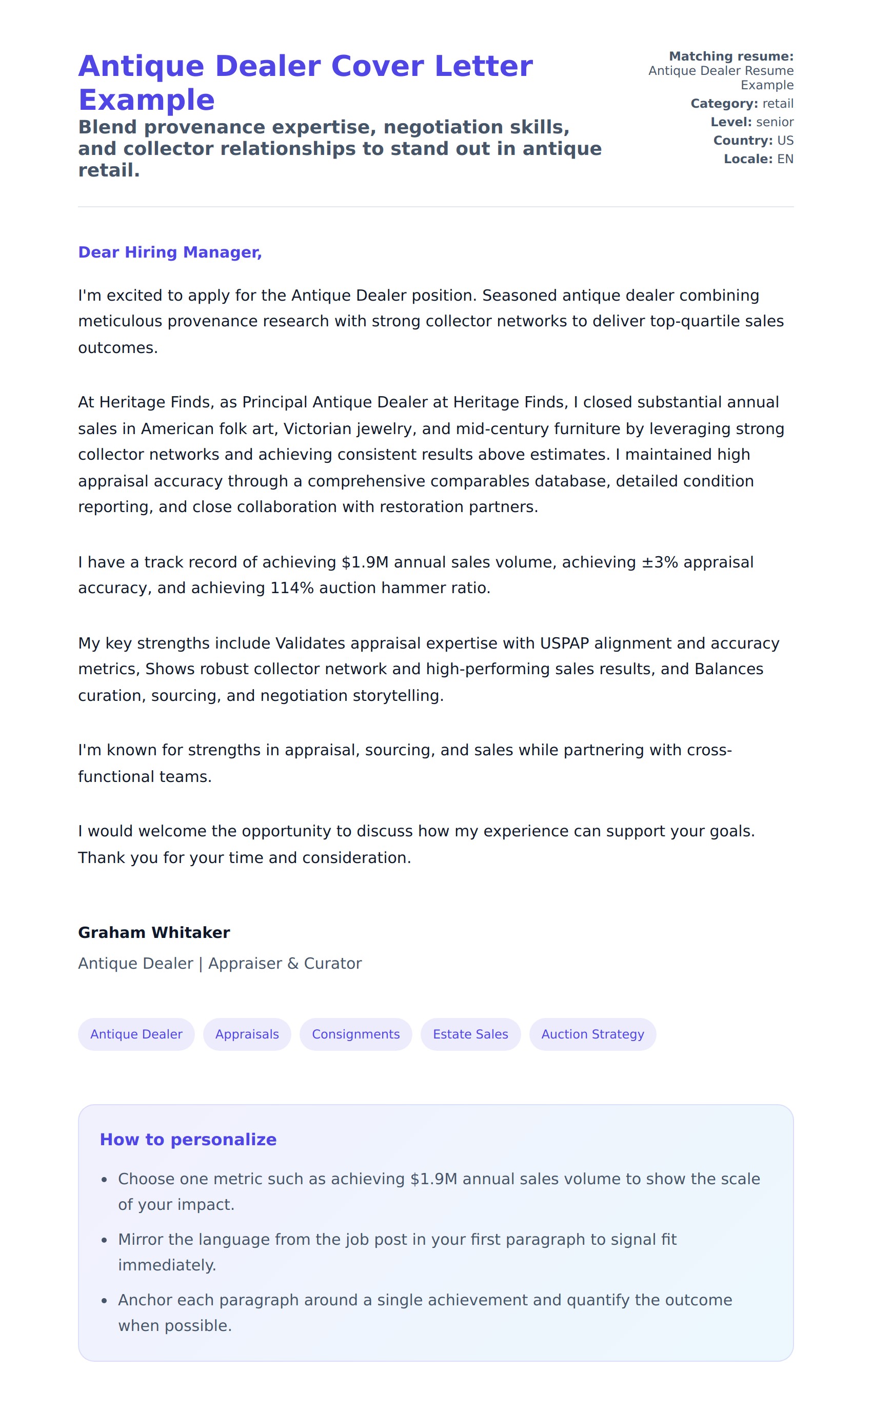Open the Auction Strategy tag

(x=592, y=1034)
